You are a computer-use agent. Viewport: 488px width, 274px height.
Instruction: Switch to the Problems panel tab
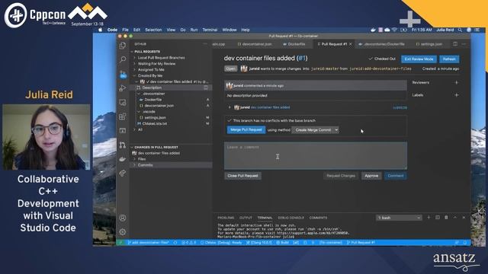click(x=226, y=218)
